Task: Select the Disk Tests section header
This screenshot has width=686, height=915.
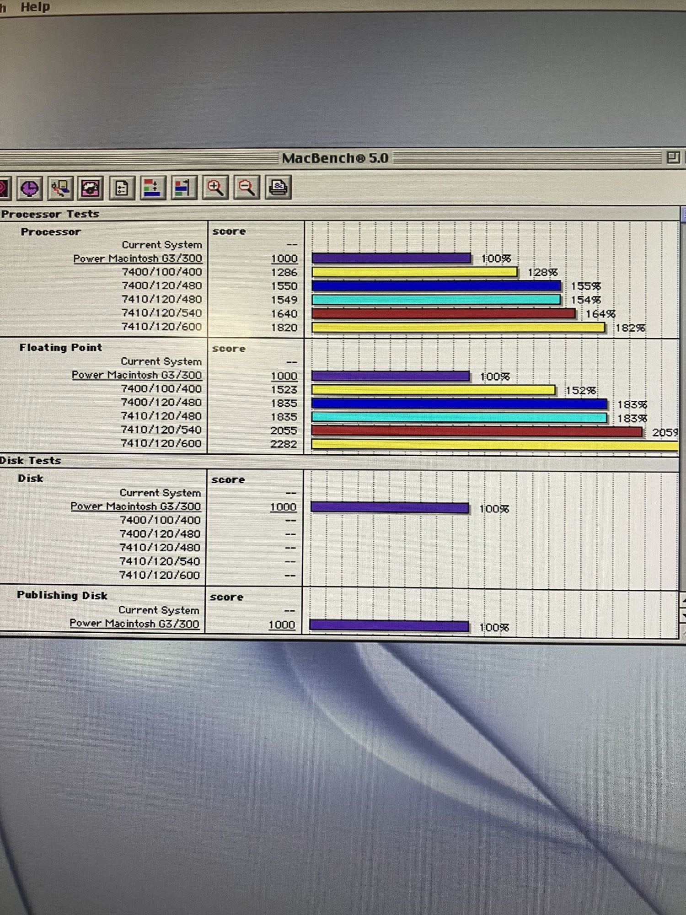Action: click(30, 460)
